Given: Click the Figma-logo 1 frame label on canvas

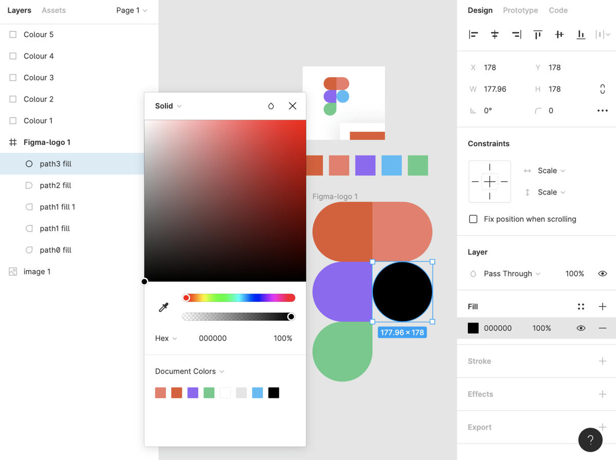Looking at the screenshot, I should coord(334,196).
